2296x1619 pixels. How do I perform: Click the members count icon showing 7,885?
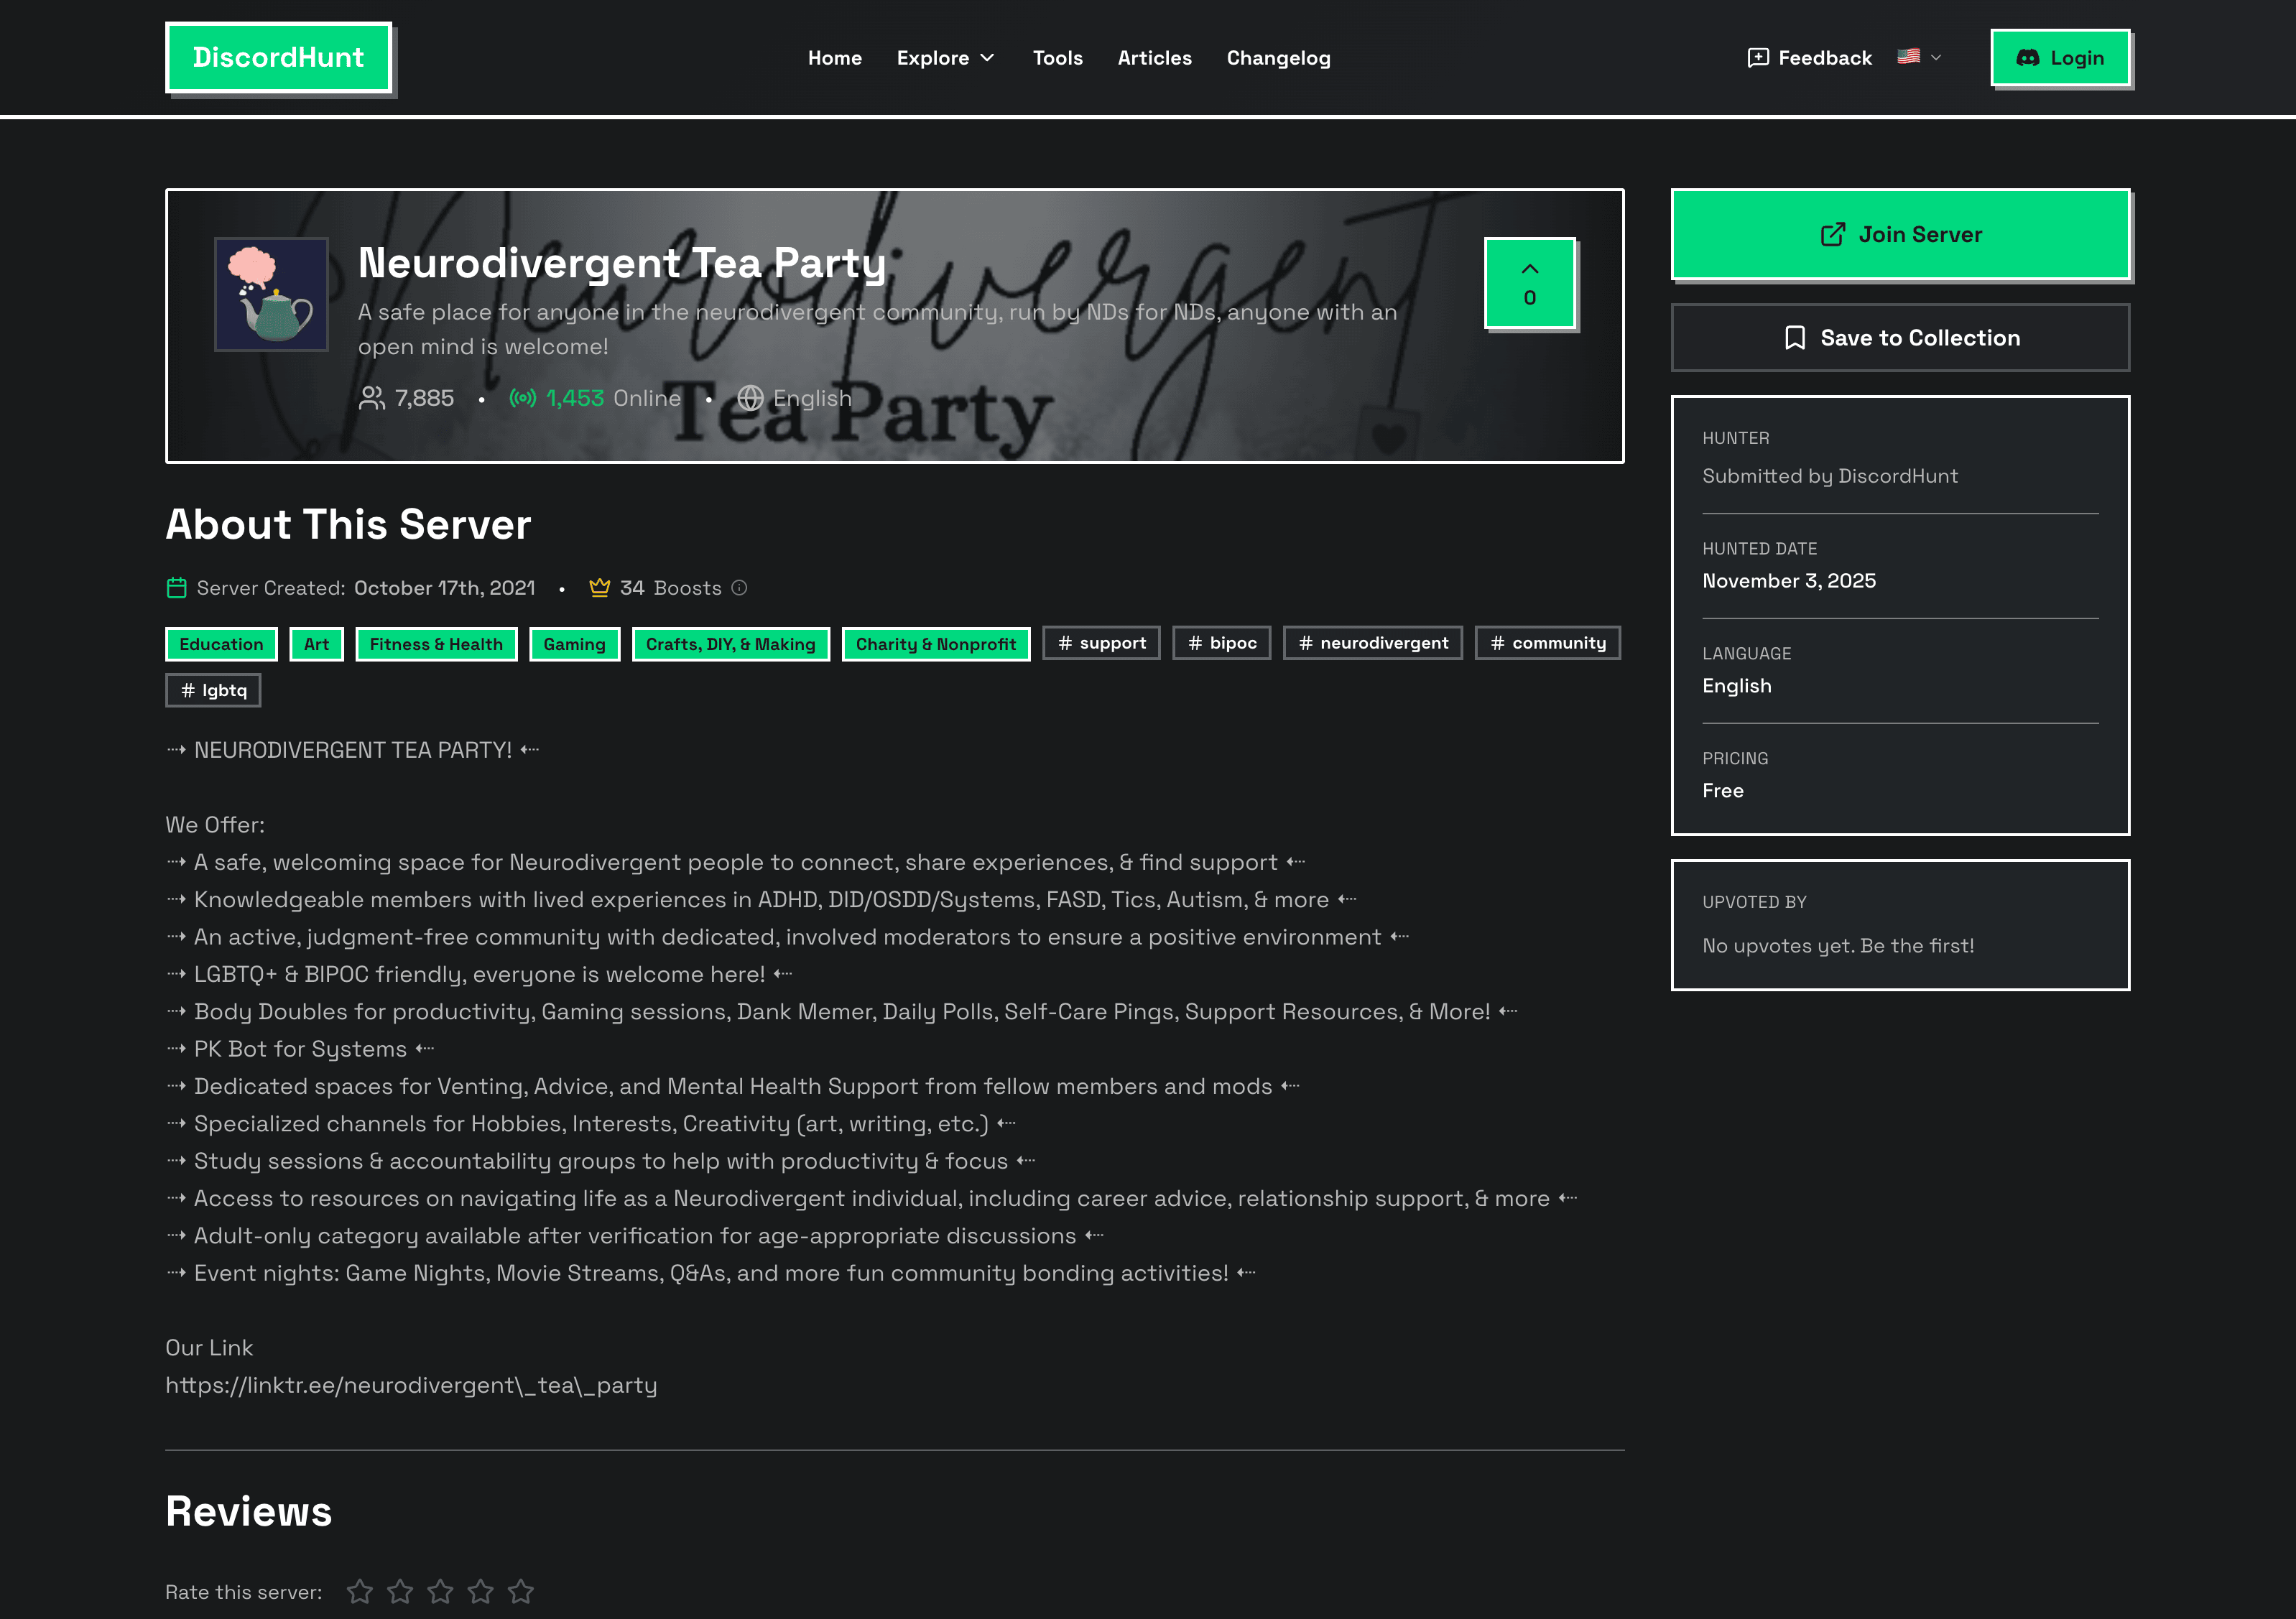coord(371,397)
